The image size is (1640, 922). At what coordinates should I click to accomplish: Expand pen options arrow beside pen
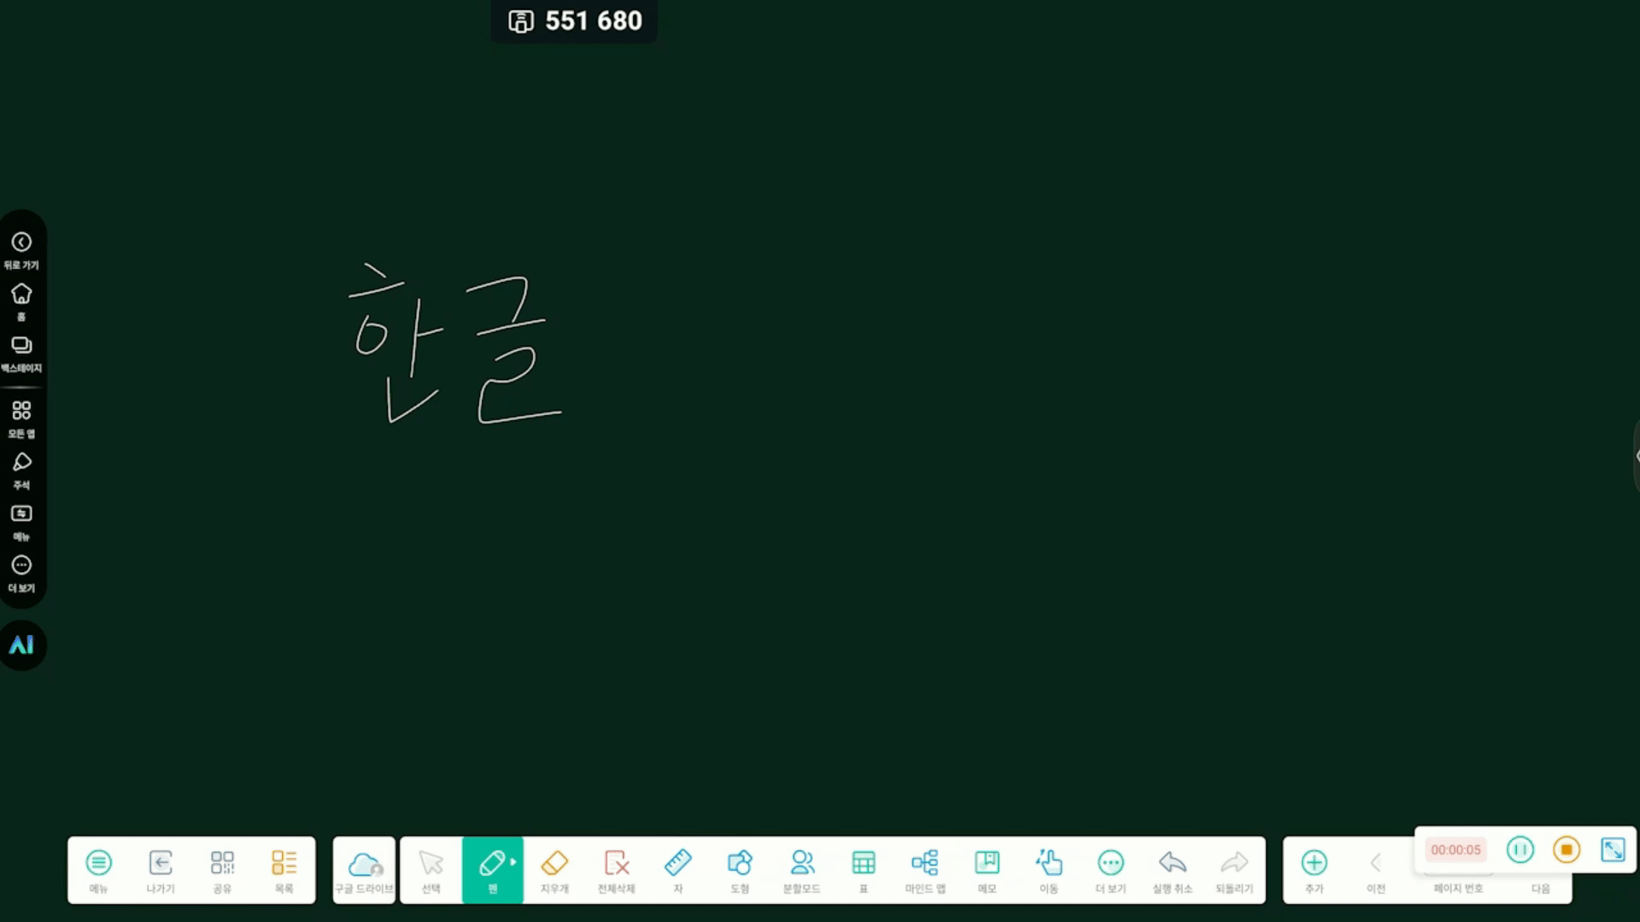click(x=513, y=862)
